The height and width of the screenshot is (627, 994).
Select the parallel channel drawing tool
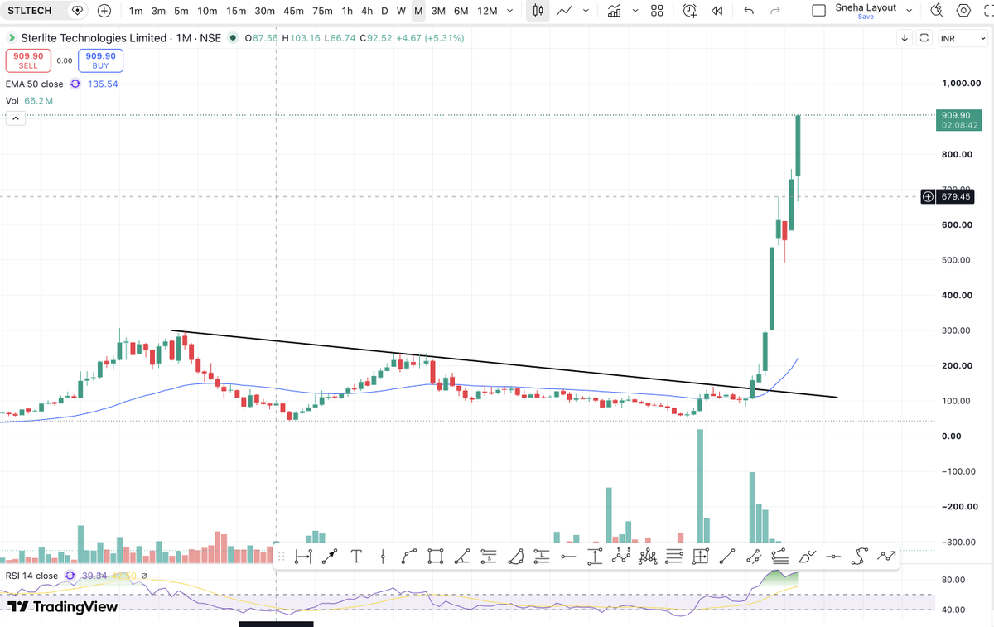754,557
